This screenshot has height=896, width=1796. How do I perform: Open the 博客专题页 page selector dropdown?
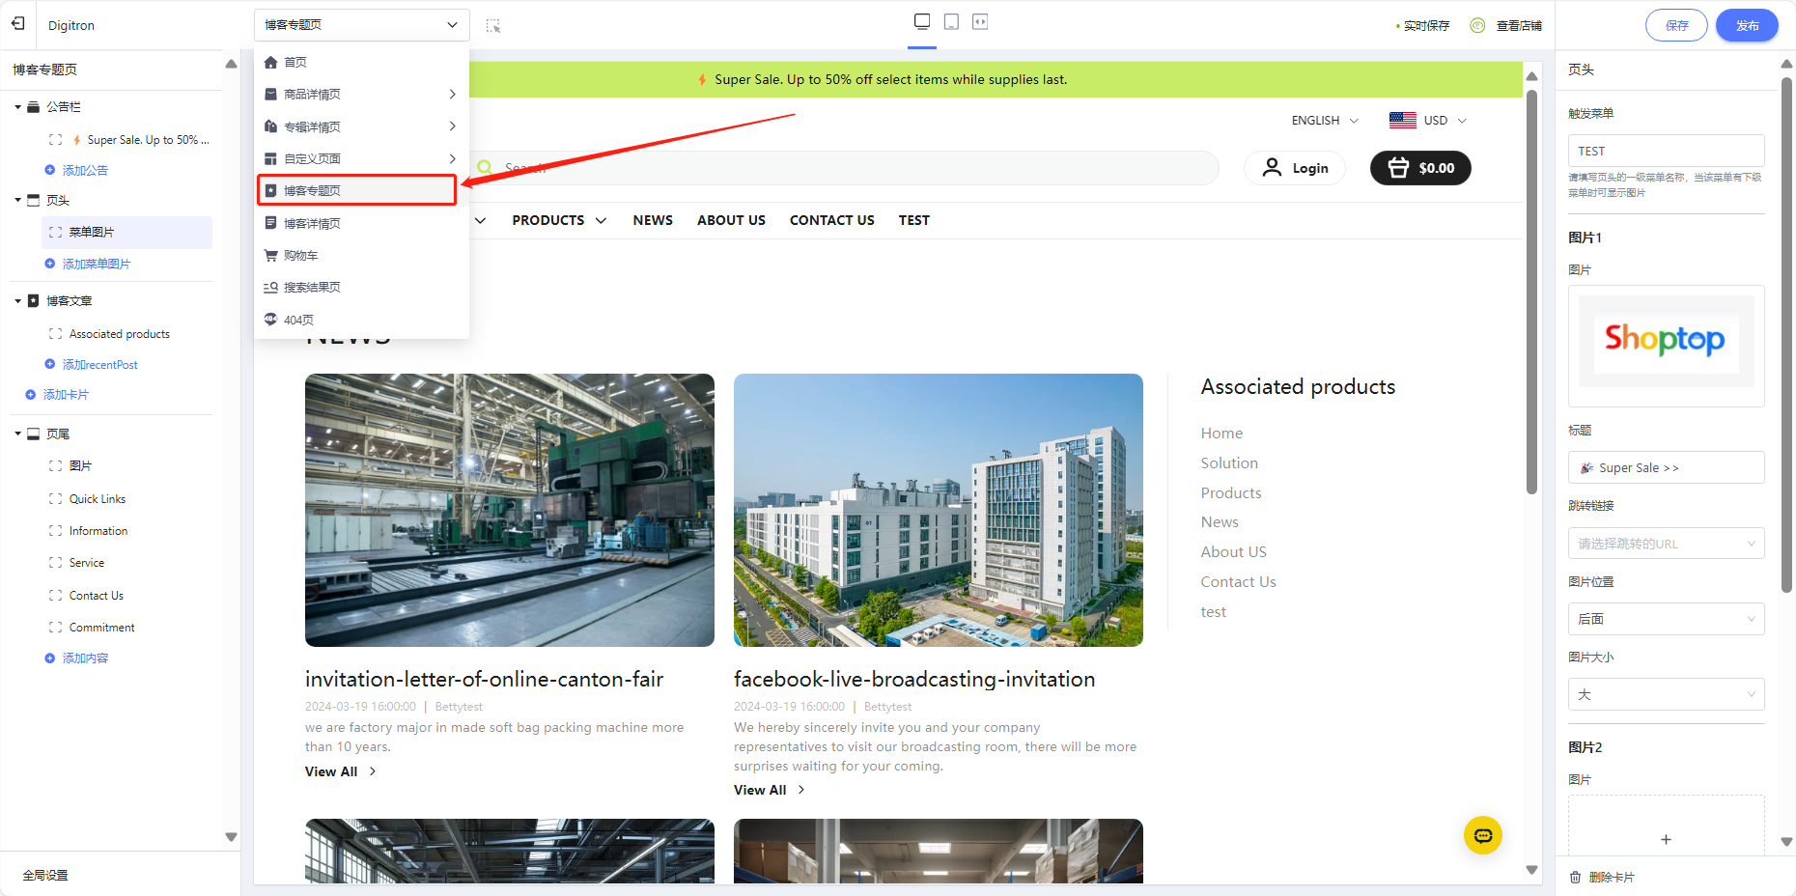[x=361, y=25]
